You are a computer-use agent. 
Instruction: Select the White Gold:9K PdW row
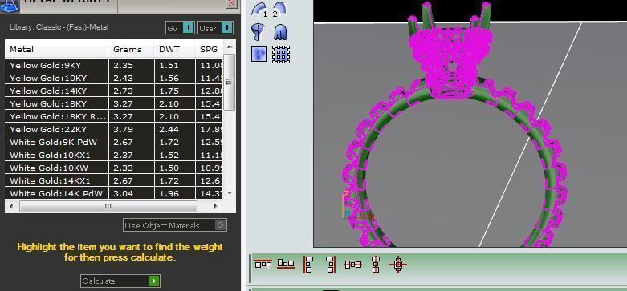click(x=113, y=142)
